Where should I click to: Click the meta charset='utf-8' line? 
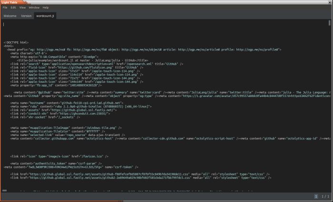28,53
